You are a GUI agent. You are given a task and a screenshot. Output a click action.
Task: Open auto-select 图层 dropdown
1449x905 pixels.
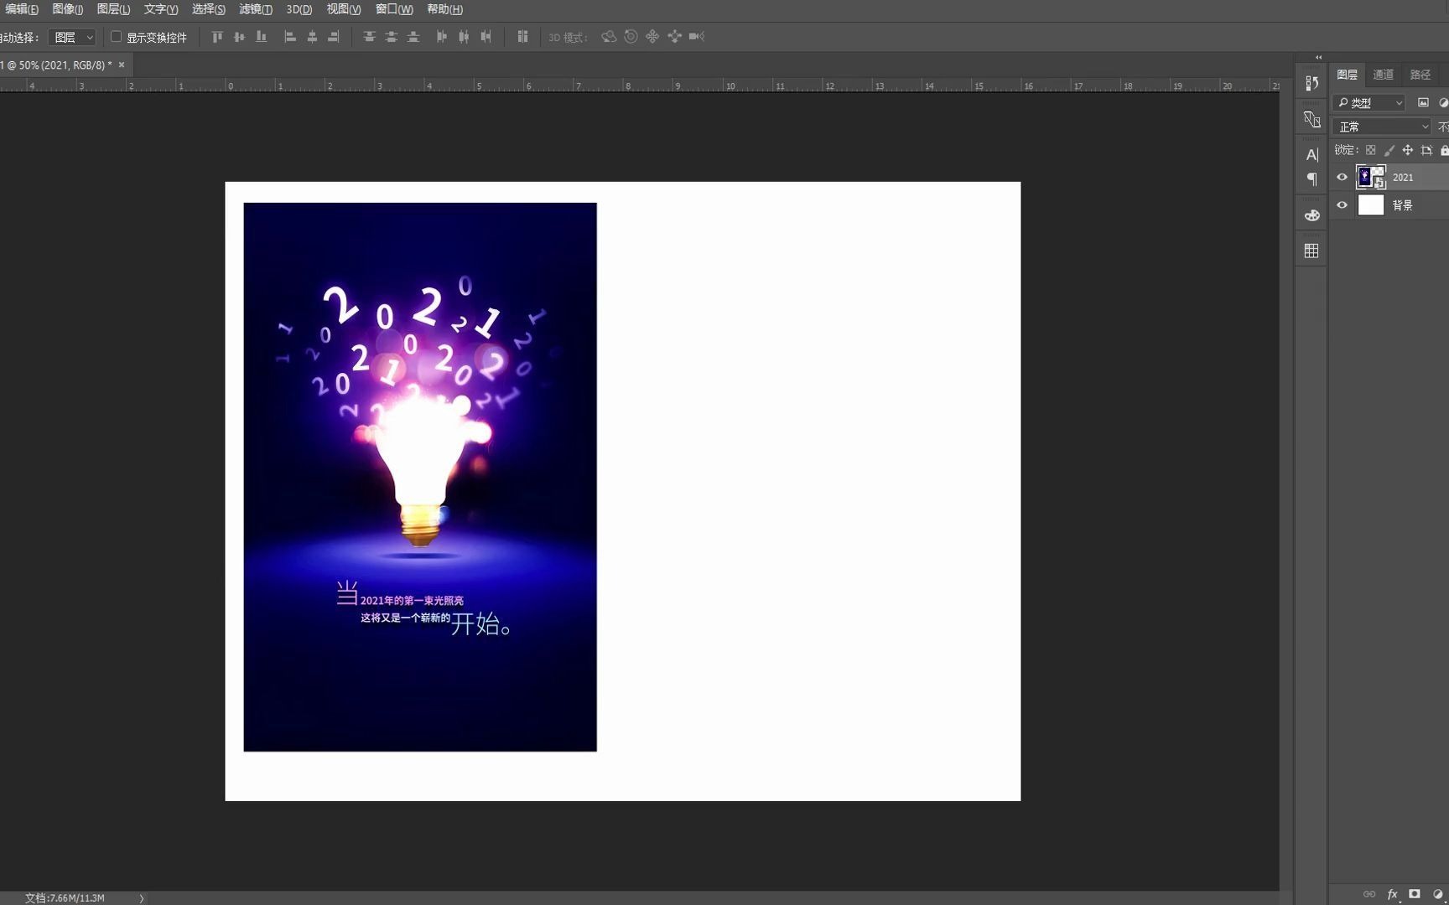click(72, 37)
